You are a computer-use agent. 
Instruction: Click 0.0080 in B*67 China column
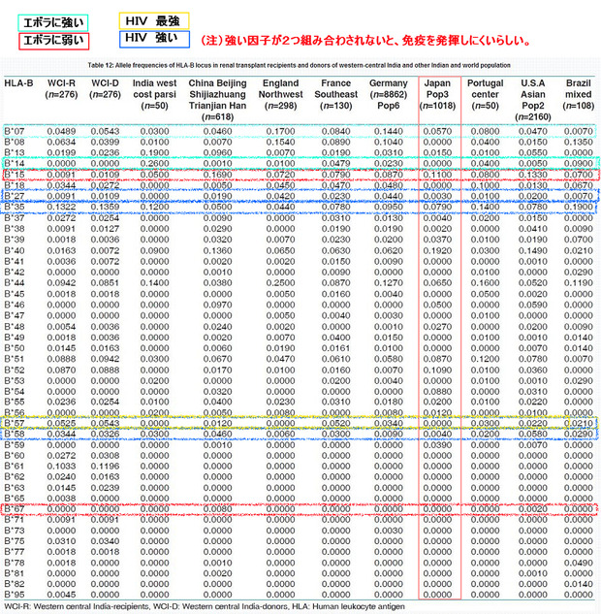(x=217, y=509)
